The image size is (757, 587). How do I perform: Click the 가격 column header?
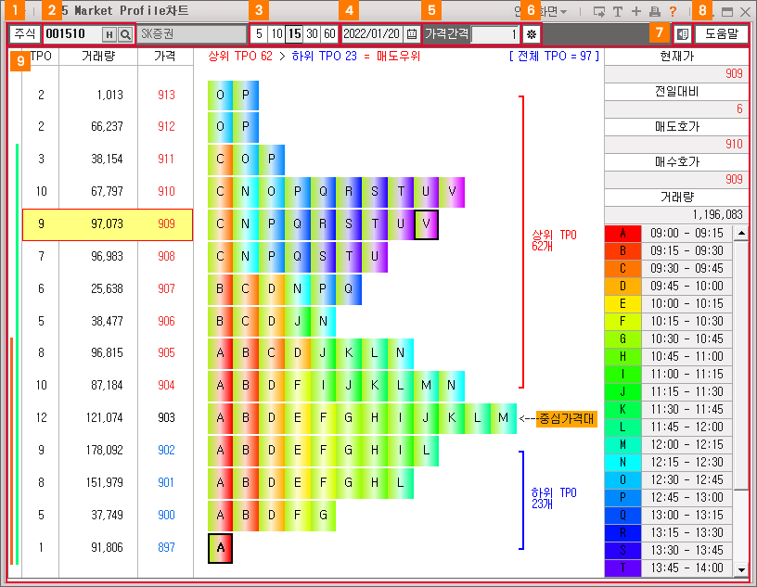click(x=165, y=57)
